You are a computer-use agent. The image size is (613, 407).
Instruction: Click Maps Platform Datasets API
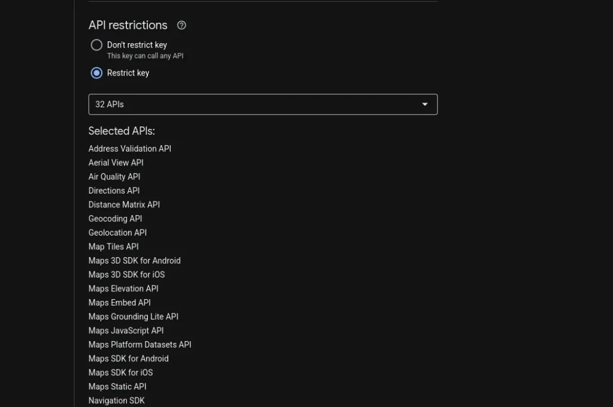139,345
